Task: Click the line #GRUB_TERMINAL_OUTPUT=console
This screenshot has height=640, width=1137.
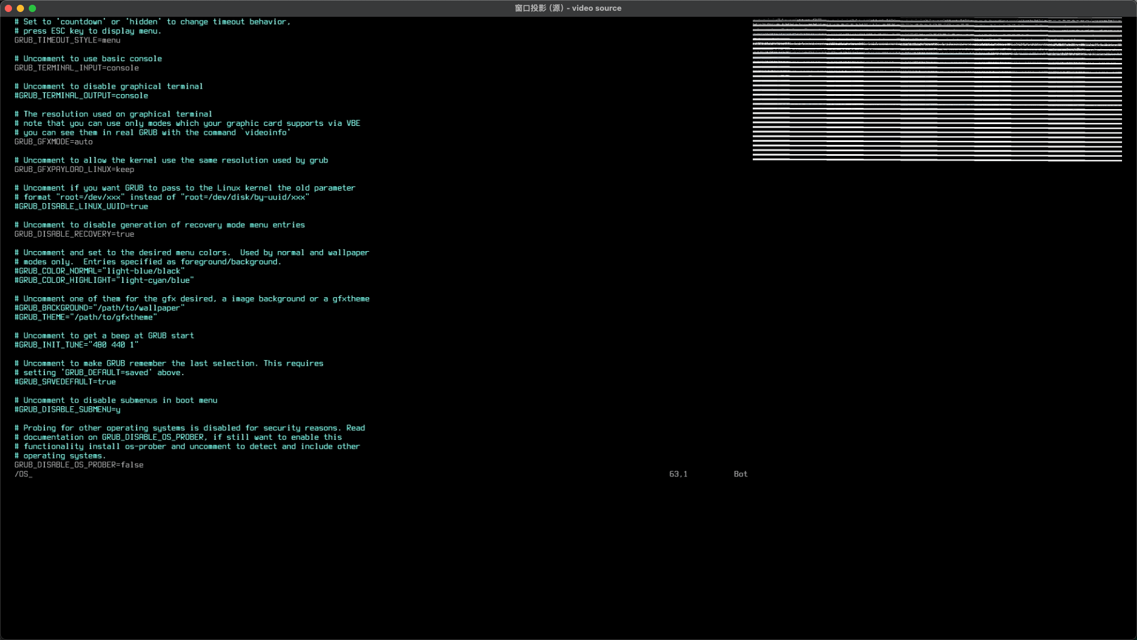Action: pyautogui.click(x=81, y=95)
